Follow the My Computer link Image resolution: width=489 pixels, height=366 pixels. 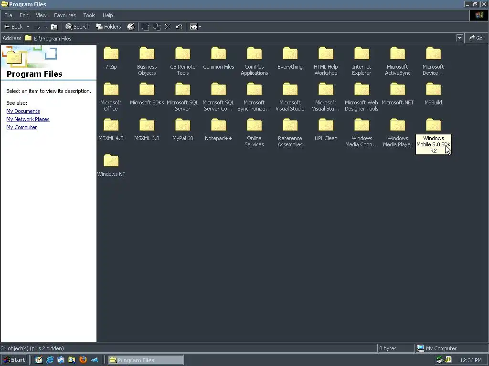21,127
